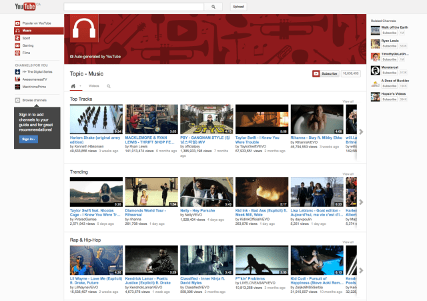Switch to the Videos tab
Viewport: 427px width, 301px height.
click(x=94, y=86)
